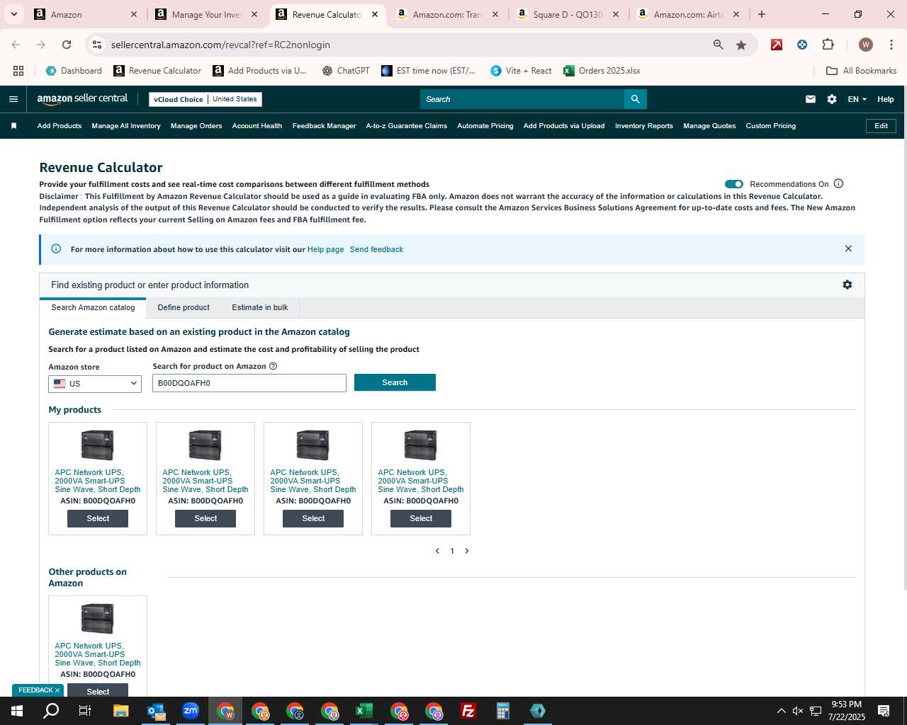The width and height of the screenshot is (907, 725).
Task: Go to next page of My products
Action: click(x=467, y=551)
